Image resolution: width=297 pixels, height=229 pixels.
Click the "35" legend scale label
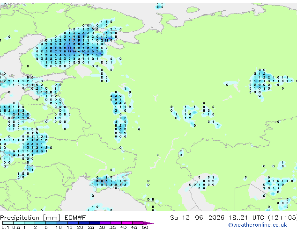click(112, 227)
